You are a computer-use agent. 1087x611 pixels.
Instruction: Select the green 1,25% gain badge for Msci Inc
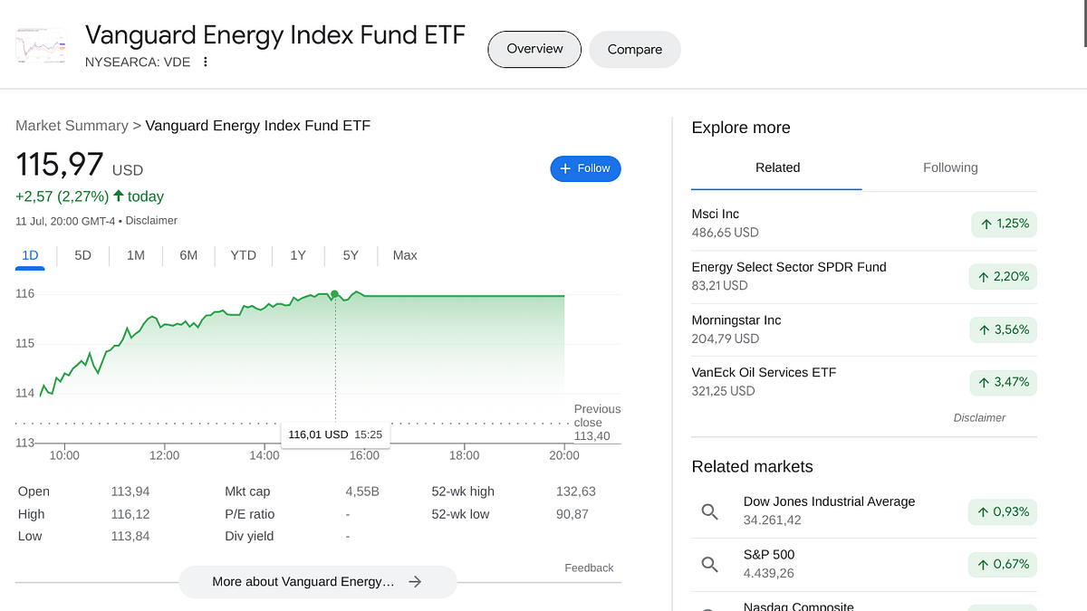click(x=1004, y=223)
